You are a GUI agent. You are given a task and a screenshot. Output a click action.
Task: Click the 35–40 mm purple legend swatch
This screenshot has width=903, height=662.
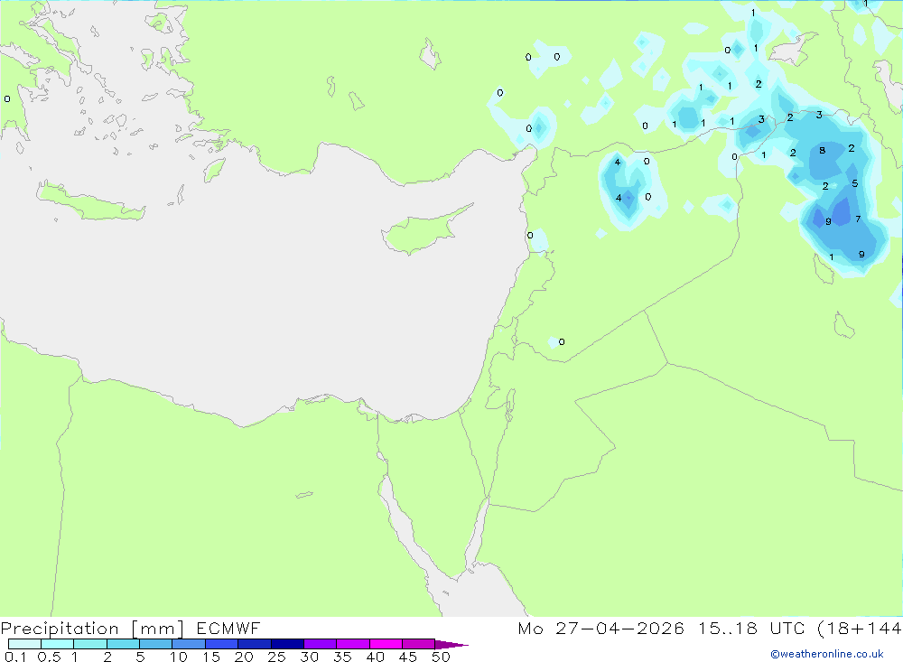tap(352, 644)
